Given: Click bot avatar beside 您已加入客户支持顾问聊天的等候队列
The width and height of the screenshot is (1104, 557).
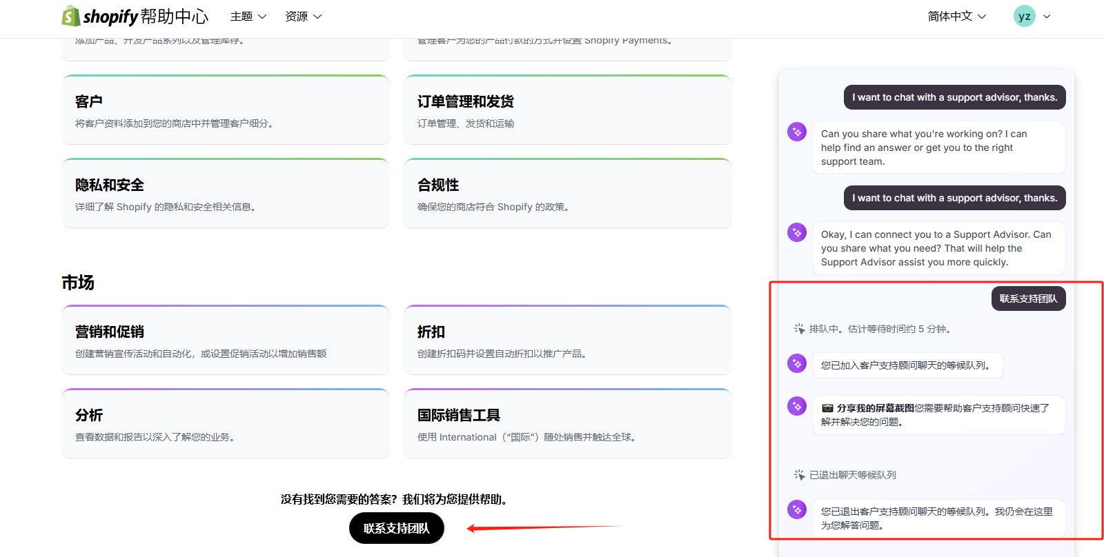Looking at the screenshot, I should 797,363.
